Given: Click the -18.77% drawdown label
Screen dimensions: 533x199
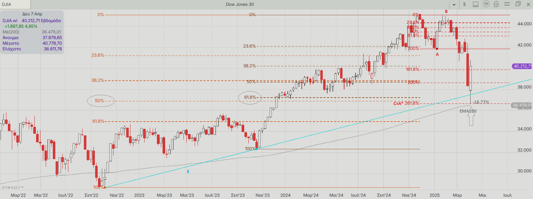Looking at the screenshot, I should pyautogui.click(x=481, y=102).
